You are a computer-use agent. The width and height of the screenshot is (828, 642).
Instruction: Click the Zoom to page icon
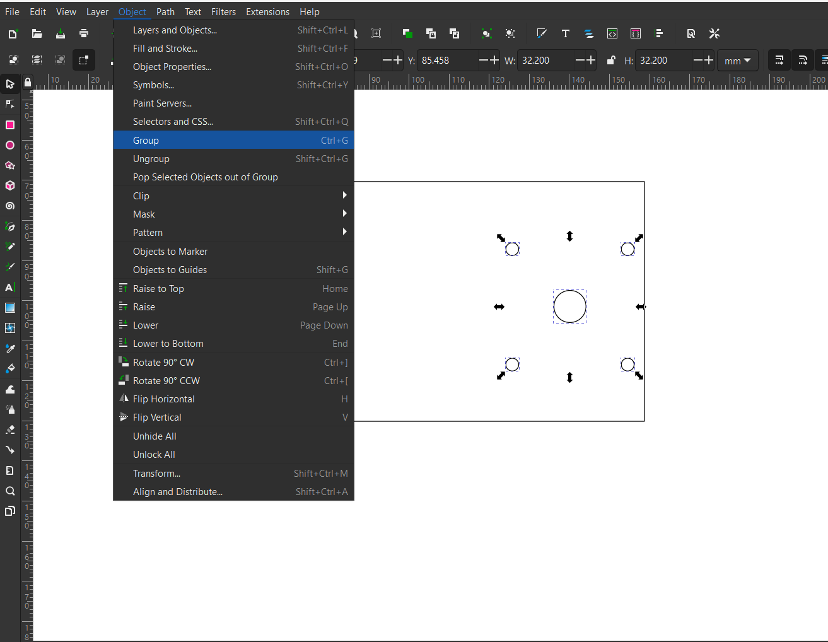(376, 34)
